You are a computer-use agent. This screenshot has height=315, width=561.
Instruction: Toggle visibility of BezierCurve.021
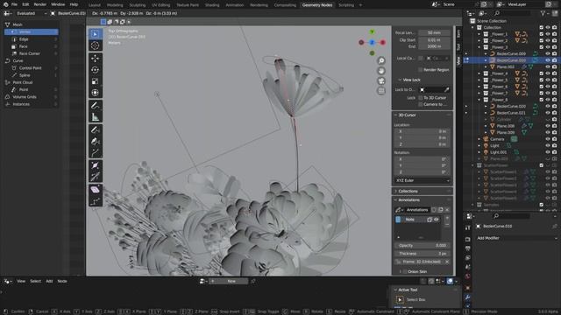point(548,113)
